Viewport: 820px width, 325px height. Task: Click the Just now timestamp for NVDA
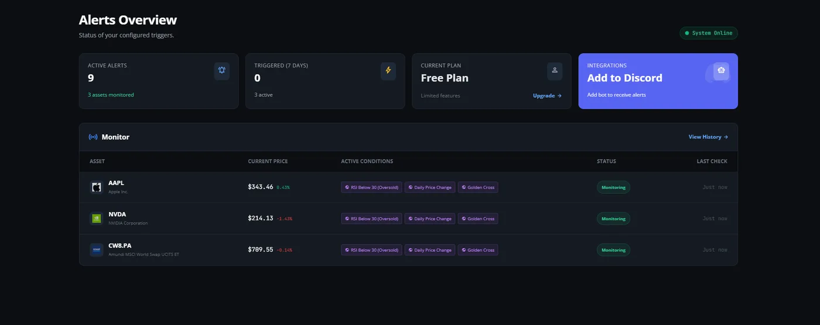pyautogui.click(x=715, y=218)
